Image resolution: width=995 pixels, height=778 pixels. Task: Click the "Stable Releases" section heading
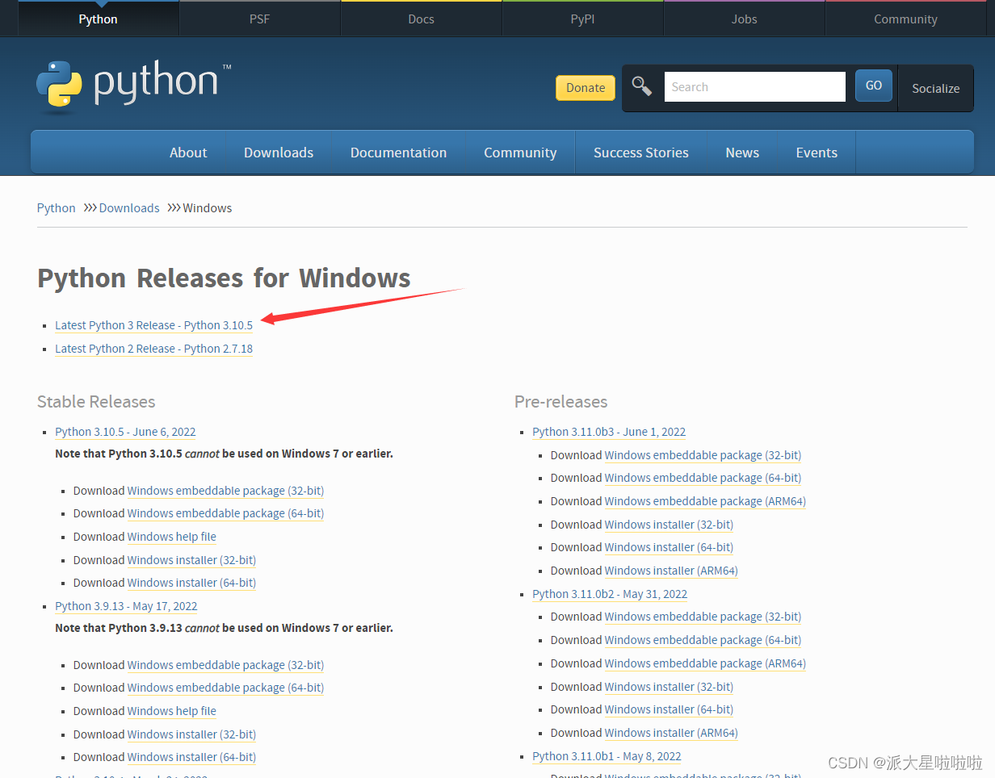pos(96,402)
